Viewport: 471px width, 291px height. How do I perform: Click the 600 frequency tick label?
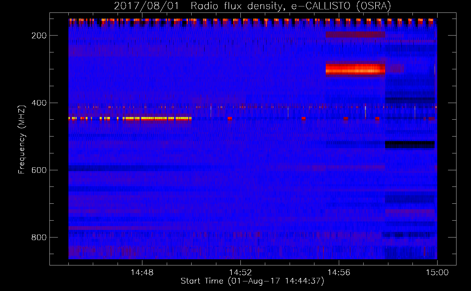click(39, 170)
